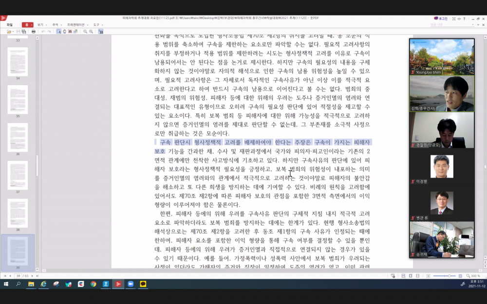This screenshot has height=304, width=487.
Task: Click the snapshot capture icon in the toolbar
Action: [70, 31]
